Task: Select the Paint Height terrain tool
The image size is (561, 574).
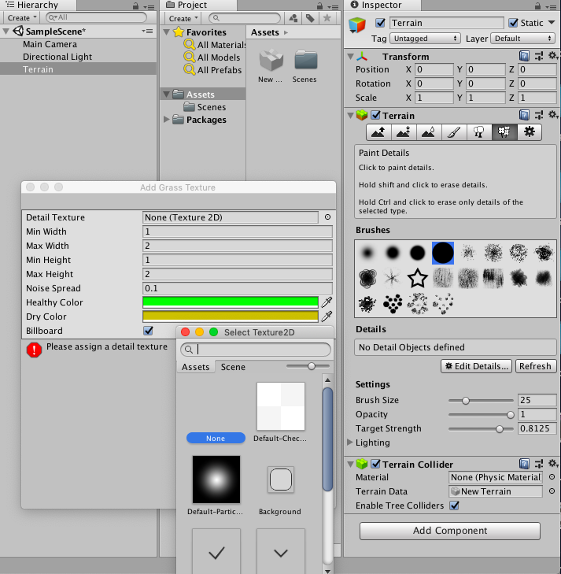Action: [x=404, y=132]
